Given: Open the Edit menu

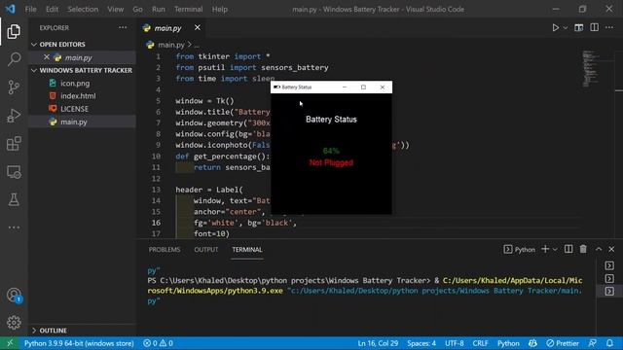Looking at the screenshot, I should [52, 9].
